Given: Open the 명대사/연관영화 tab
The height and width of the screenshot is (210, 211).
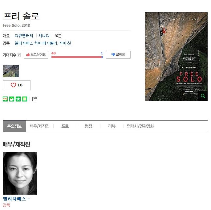Looking at the screenshot, I should (x=140, y=126).
